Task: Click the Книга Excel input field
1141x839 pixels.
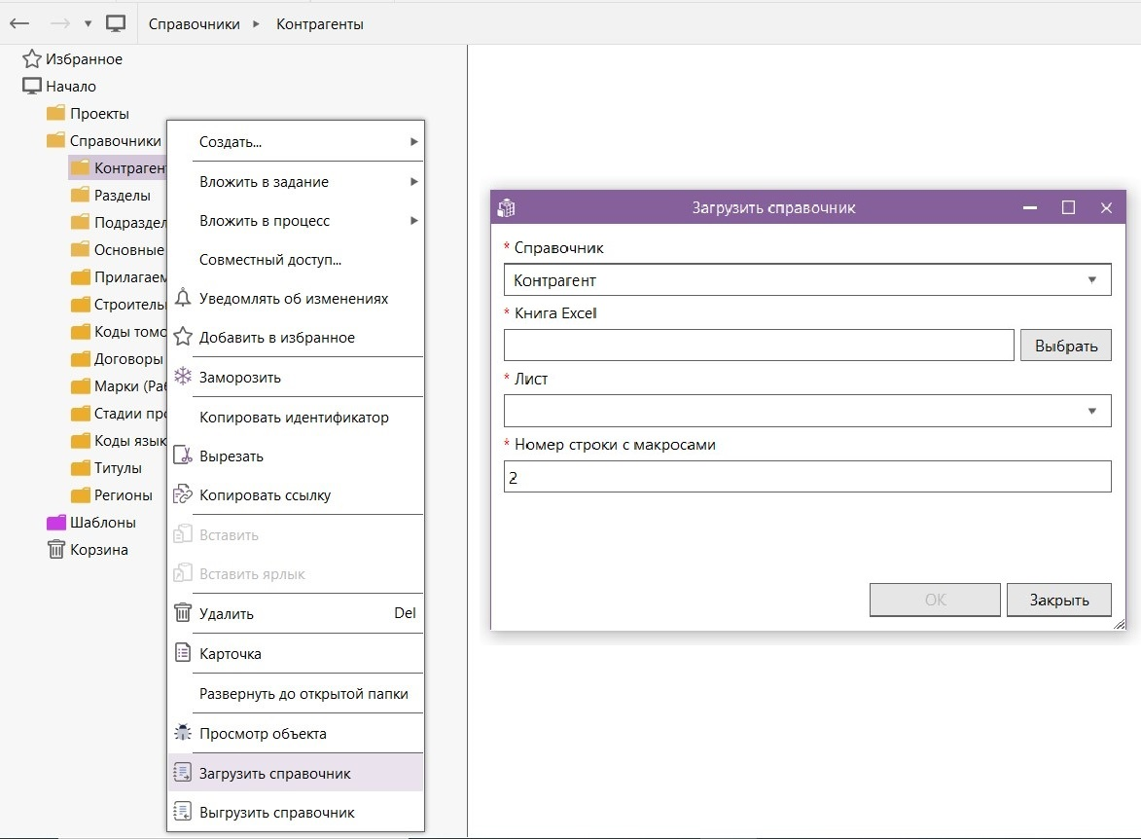Action: pyautogui.click(x=759, y=346)
